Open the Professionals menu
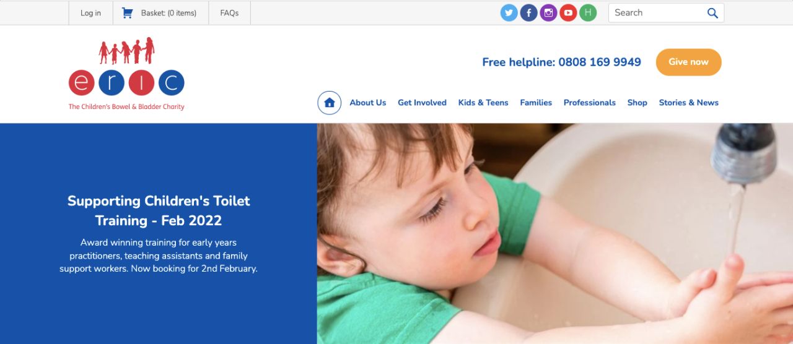Image resolution: width=793 pixels, height=344 pixels. pos(590,103)
